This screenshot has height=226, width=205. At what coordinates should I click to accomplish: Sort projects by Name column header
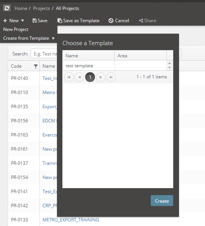click(49, 66)
